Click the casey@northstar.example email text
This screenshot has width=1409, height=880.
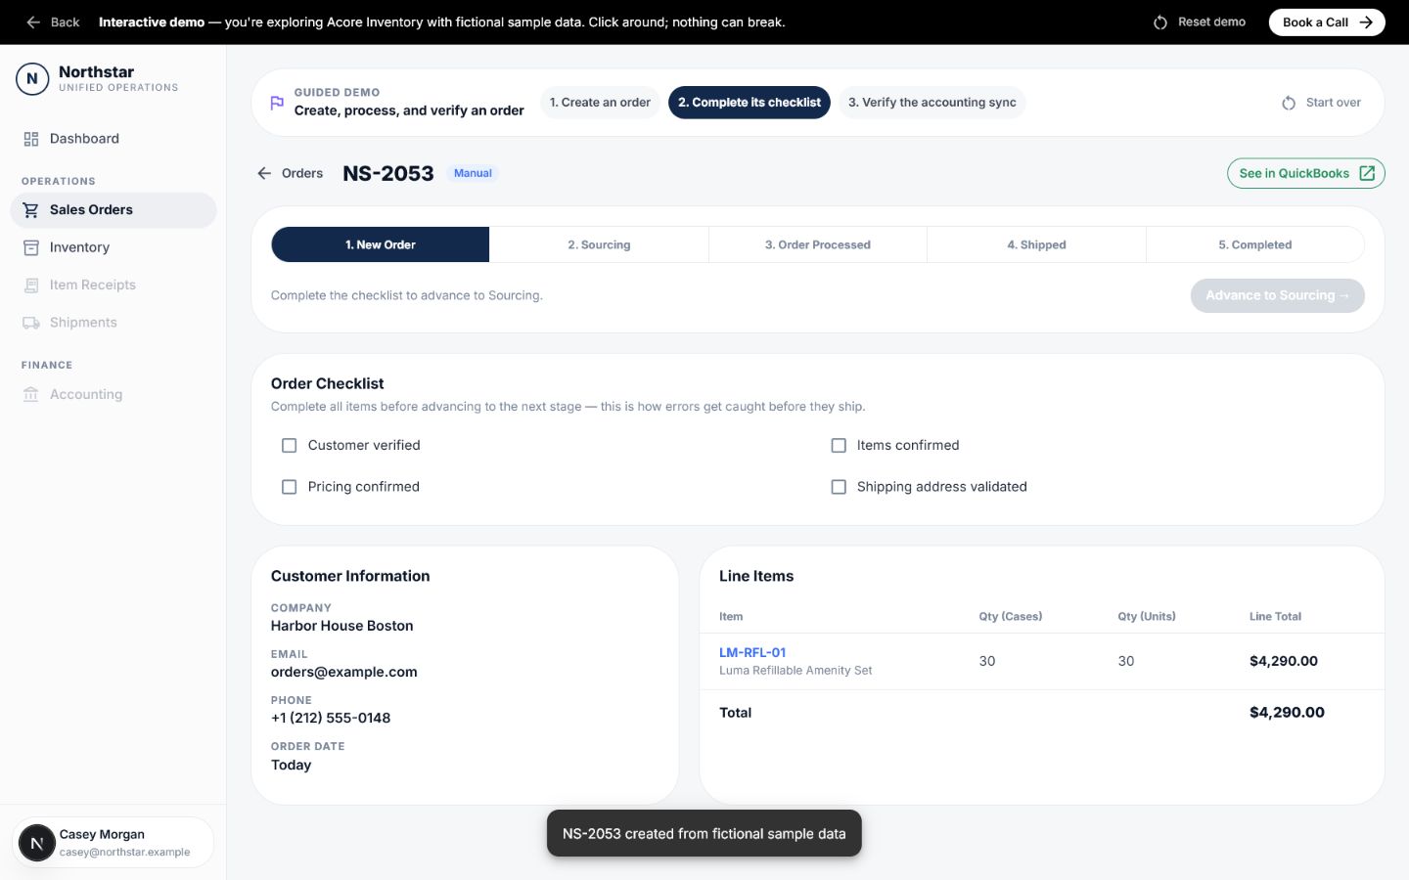point(125,853)
